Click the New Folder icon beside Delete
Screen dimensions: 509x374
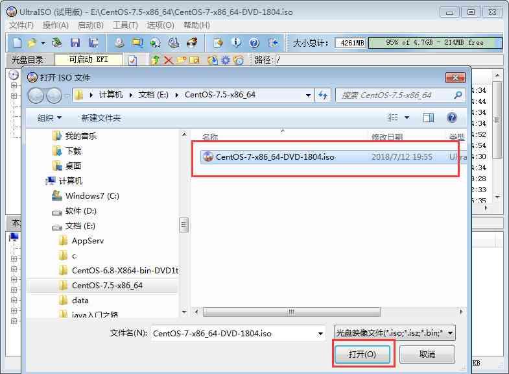(181, 60)
